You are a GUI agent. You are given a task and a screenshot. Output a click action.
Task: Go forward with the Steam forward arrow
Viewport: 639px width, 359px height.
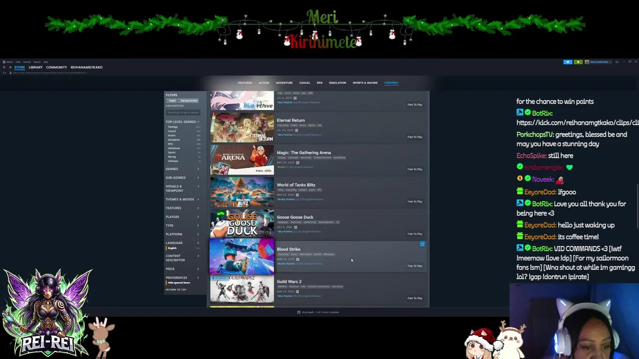9,67
